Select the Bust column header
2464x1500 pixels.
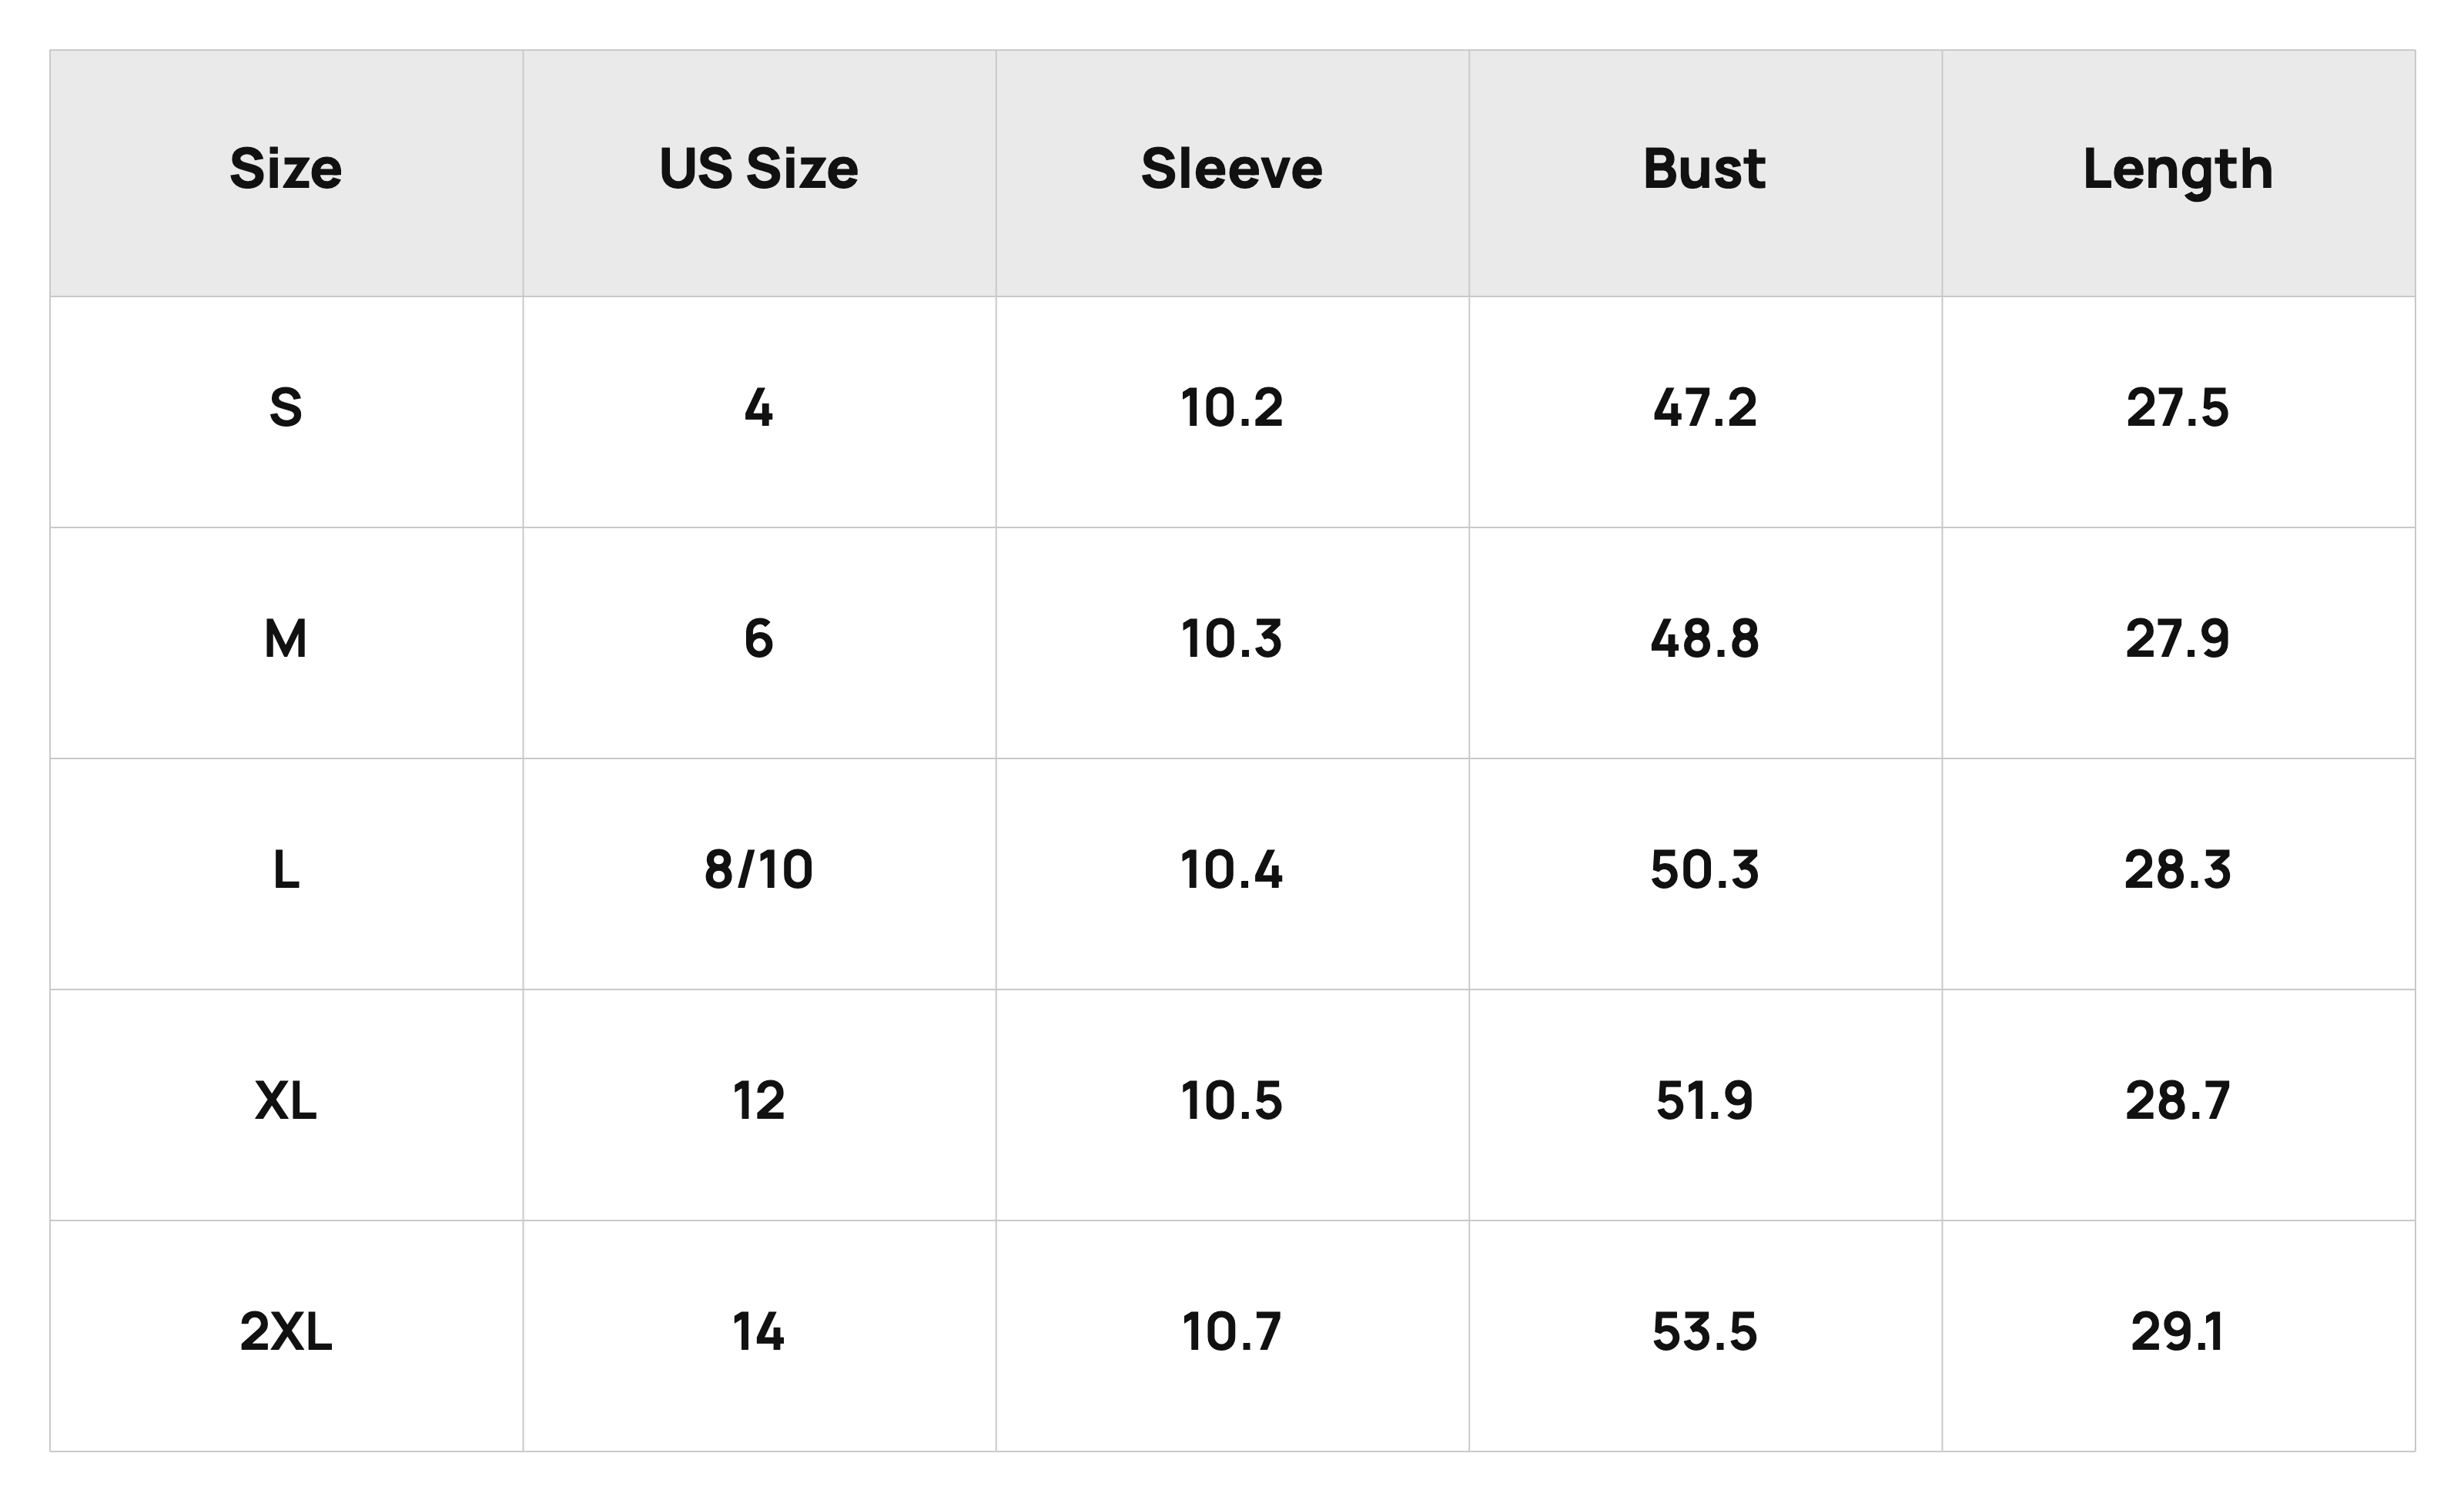click(x=1705, y=173)
